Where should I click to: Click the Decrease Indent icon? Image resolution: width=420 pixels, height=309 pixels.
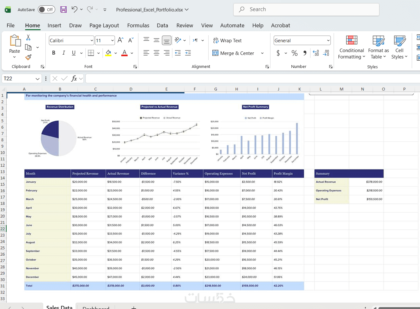[x=178, y=53]
